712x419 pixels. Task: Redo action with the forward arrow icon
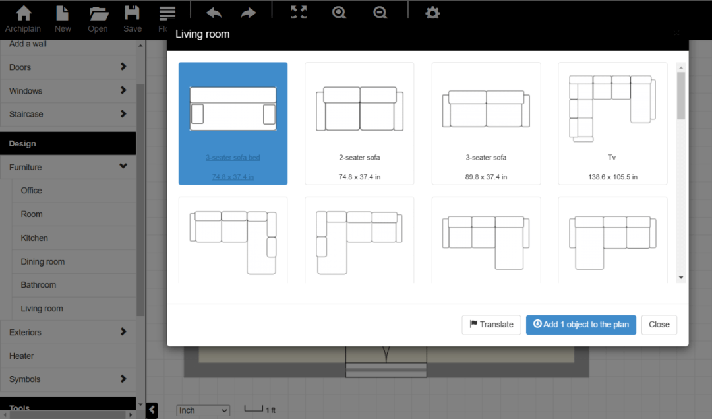tap(249, 13)
